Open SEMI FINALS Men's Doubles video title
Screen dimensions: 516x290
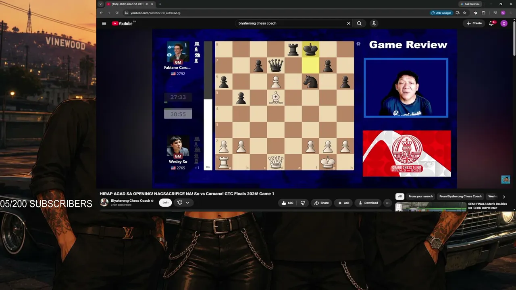(x=487, y=206)
